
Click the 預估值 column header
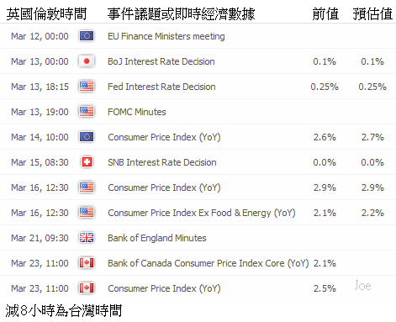pos(372,13)
